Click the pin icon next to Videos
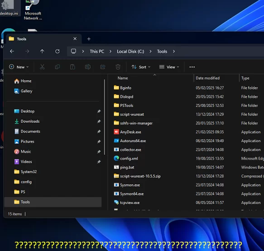Viewport: 264px width, 251px height. tap(99, 162)
